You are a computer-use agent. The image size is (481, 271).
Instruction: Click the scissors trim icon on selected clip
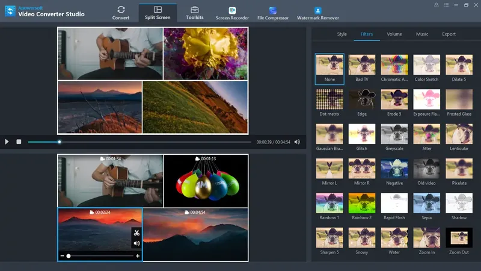[136, 233]
